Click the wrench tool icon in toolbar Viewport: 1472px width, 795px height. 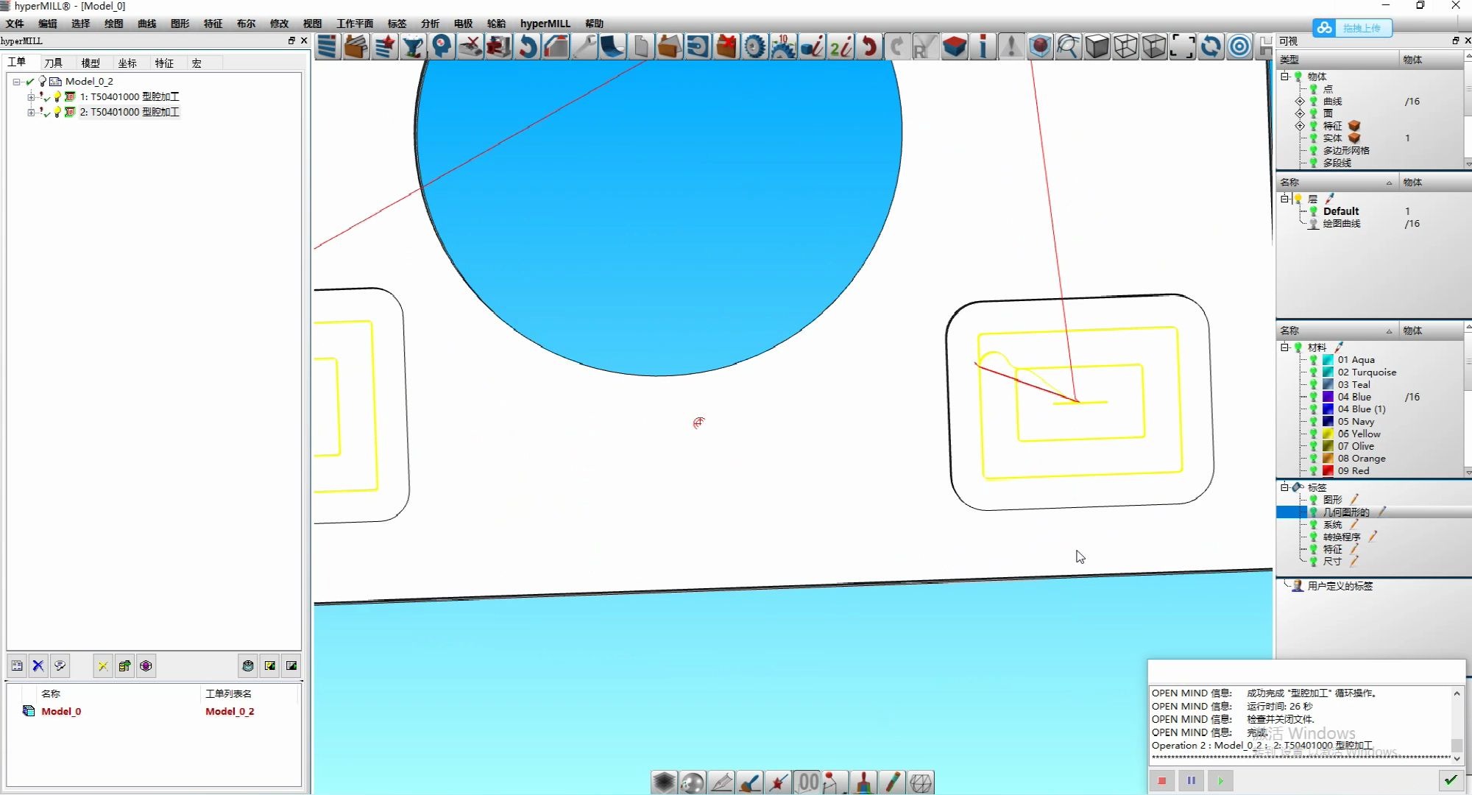click(584, 47)
